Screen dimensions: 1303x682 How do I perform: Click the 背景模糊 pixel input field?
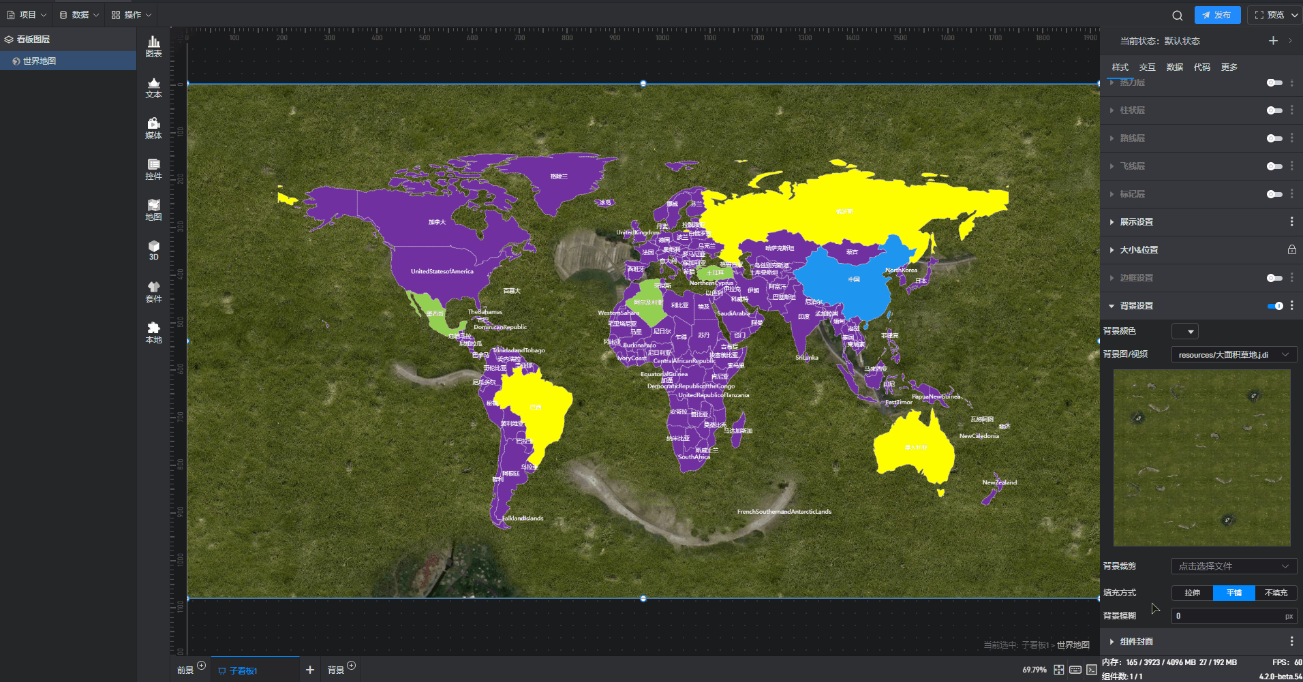tap(1227, 616)
